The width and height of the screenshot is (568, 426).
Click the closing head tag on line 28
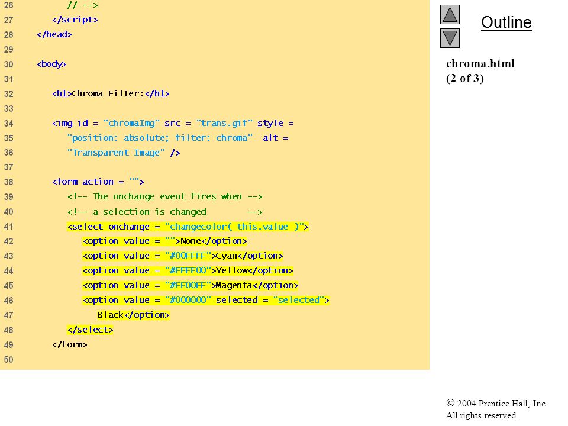[x=54, y=34]
